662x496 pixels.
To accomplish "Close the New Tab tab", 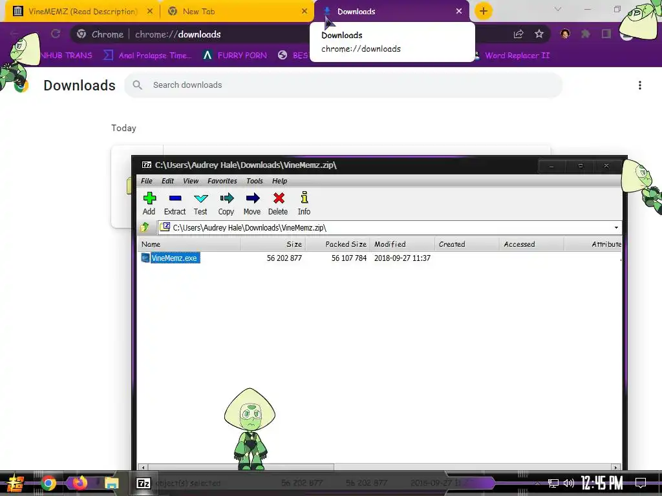I will pos(304,12).
